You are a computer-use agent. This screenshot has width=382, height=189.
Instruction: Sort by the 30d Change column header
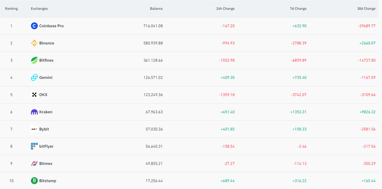coord(366,9)
